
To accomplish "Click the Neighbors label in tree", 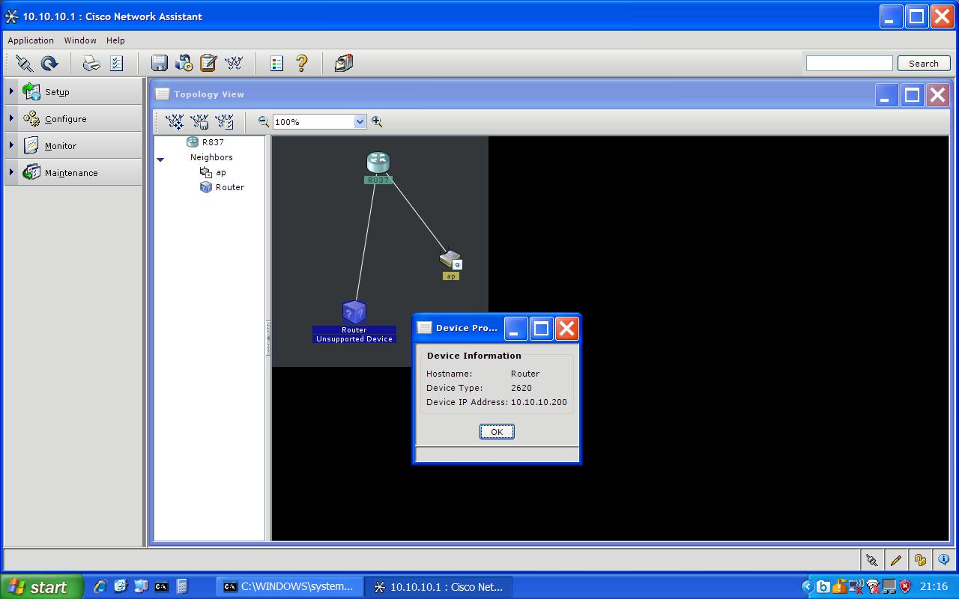I will [x=211, y=157].
